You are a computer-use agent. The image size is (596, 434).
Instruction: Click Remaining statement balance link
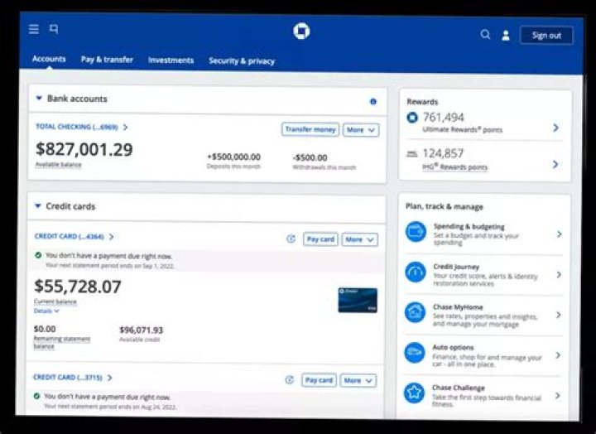click(62, 342)
